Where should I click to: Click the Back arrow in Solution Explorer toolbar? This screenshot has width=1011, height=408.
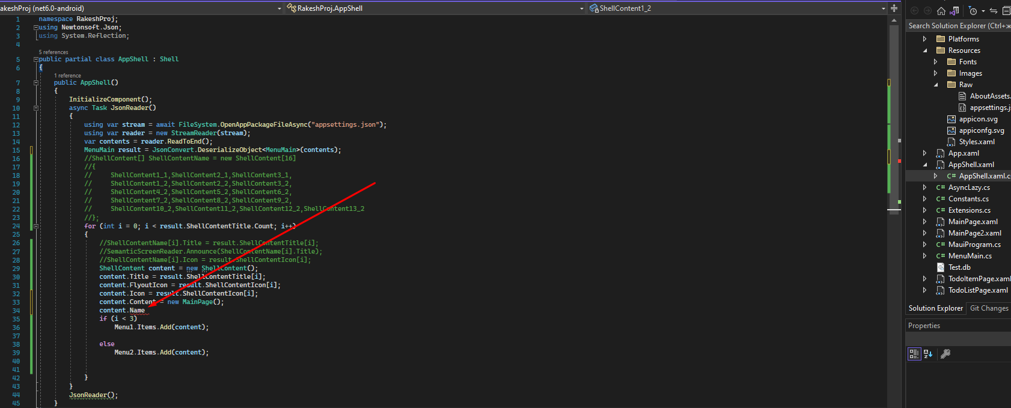(x=915, y=11)
